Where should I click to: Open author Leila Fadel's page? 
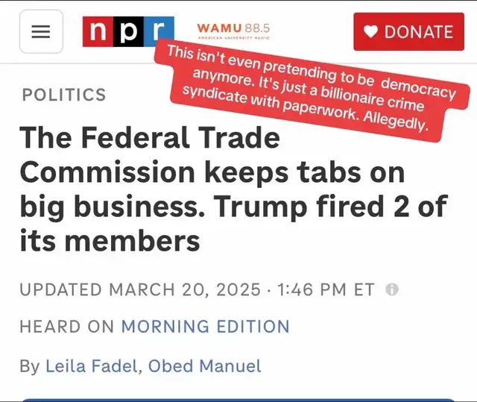[x=91, y=365]
